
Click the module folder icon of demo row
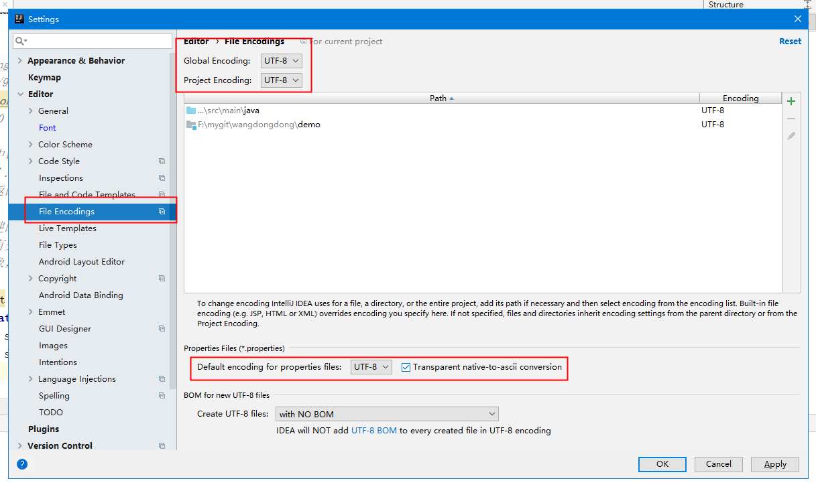[x=191, y=125]
